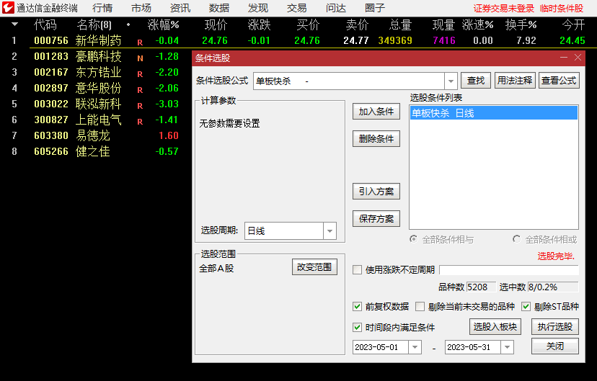Select 全部条件相与 radio button
The image size is (597, 381).
click(413, 239)
